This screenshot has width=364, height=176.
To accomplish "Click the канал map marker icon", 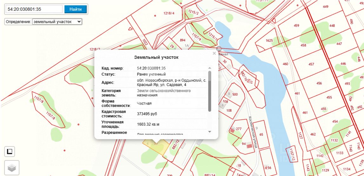I will (x=219, y=49).
